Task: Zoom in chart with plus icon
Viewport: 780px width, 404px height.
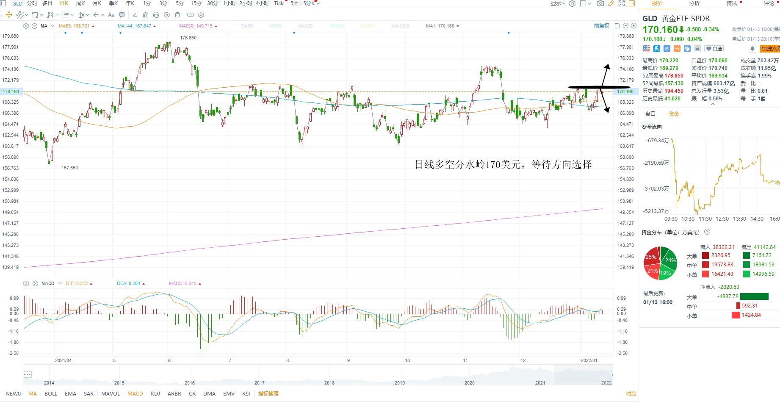Action: [633, 26]
